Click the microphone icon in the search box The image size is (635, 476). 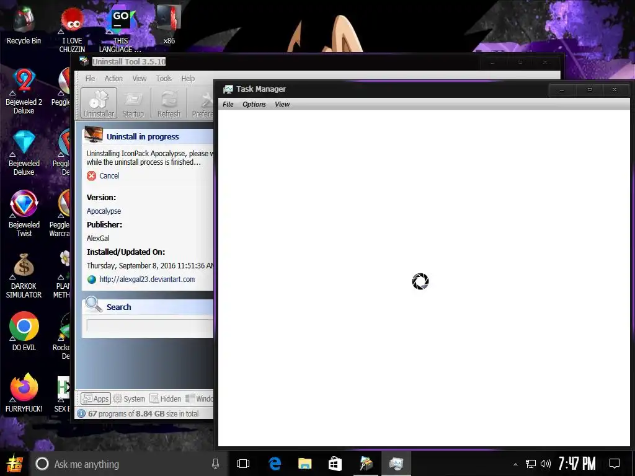[215, 464]
